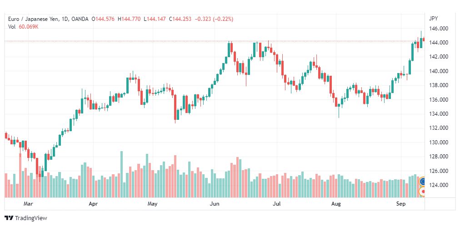Click the TradingView logo

coord(10,218)
